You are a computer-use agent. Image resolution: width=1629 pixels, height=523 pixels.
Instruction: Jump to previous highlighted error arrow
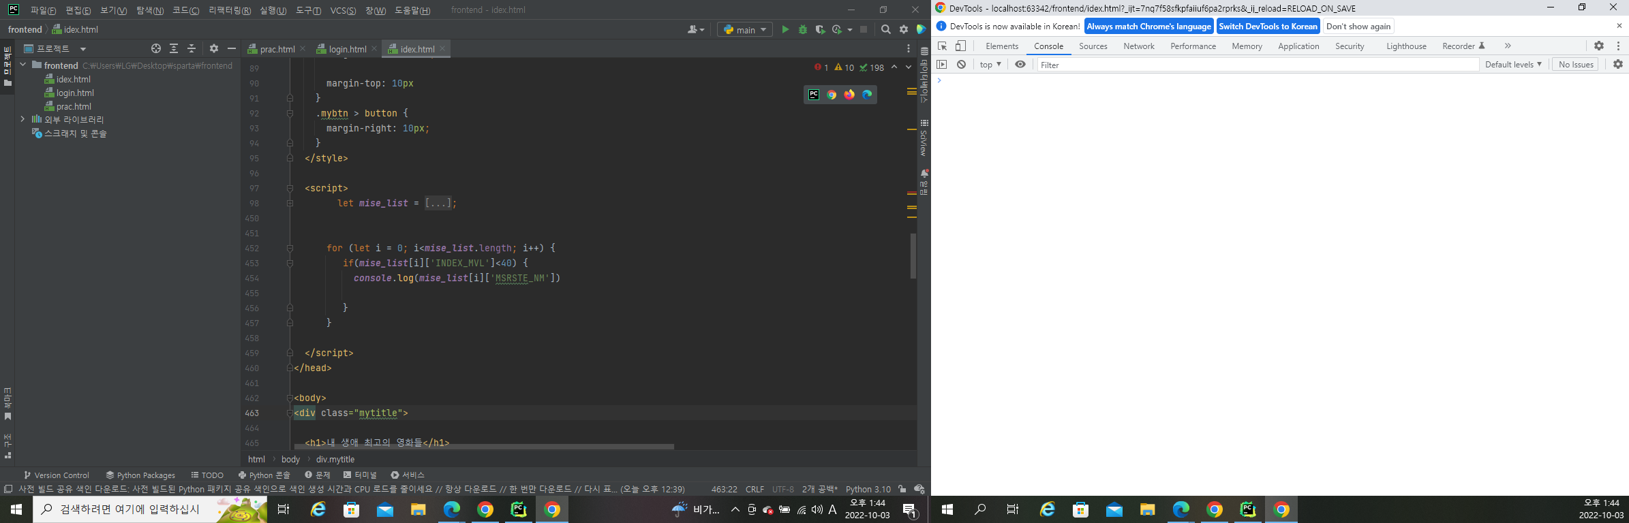(894, 67)
